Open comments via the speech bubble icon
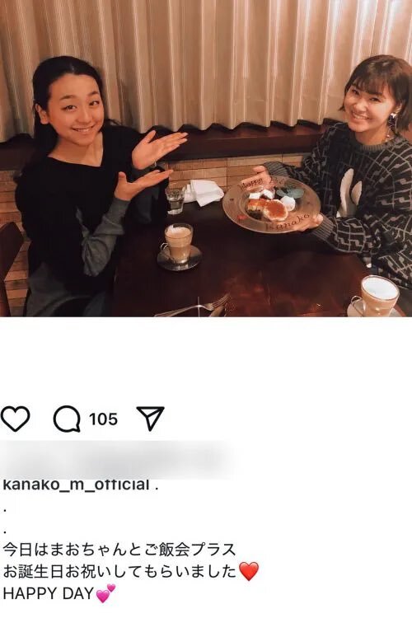Viewport: 412px width, 618px height. [67, 419]
